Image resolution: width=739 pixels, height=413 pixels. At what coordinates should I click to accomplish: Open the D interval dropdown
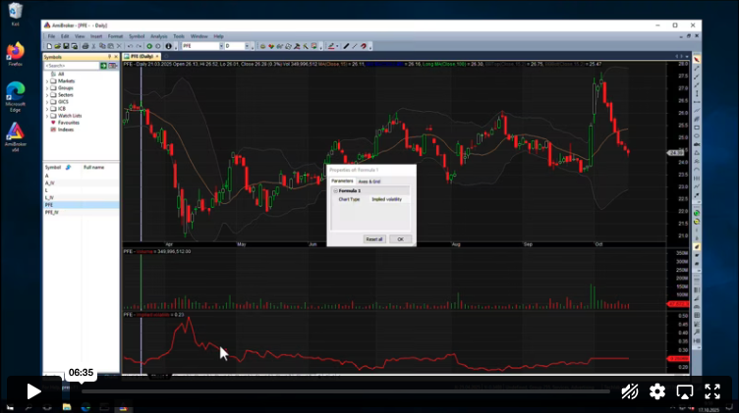[x=247, y=46]
